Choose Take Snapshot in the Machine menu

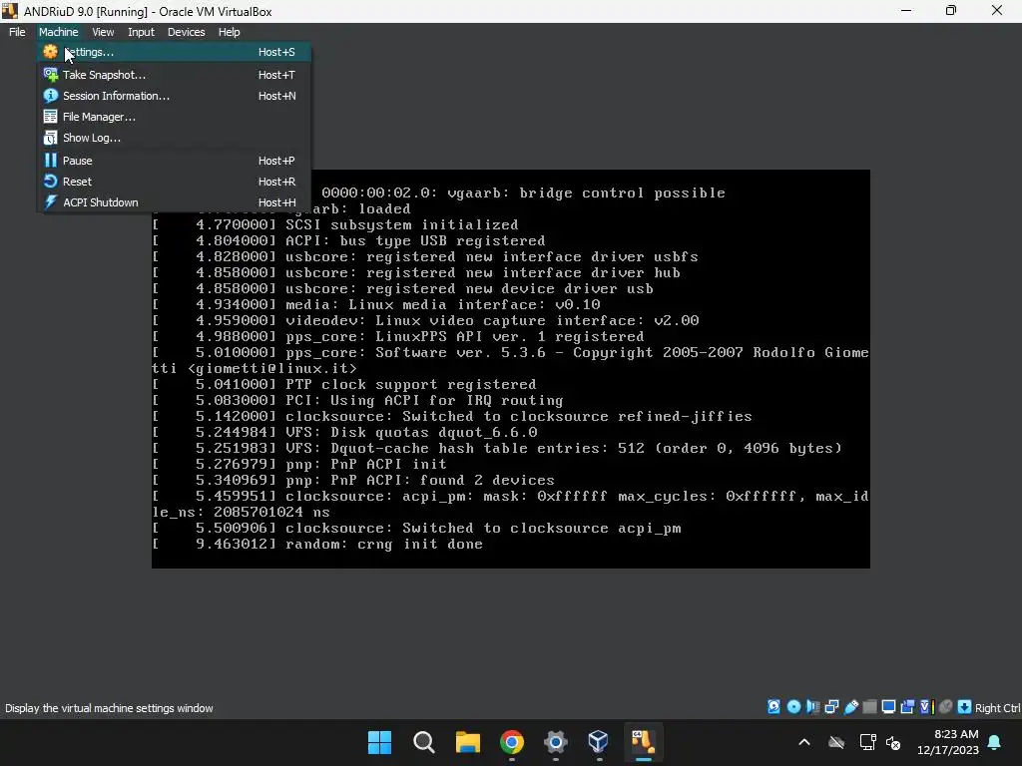pos(174,75)
